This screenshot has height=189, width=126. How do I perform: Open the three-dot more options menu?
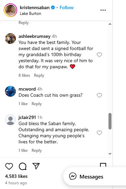tap(103, 10)
